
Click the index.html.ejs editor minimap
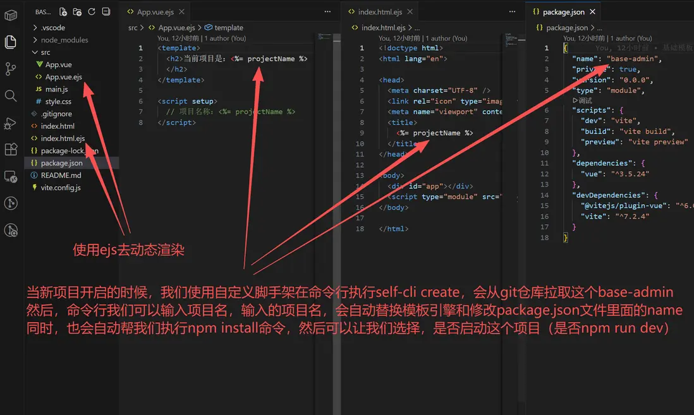point(511,40)
